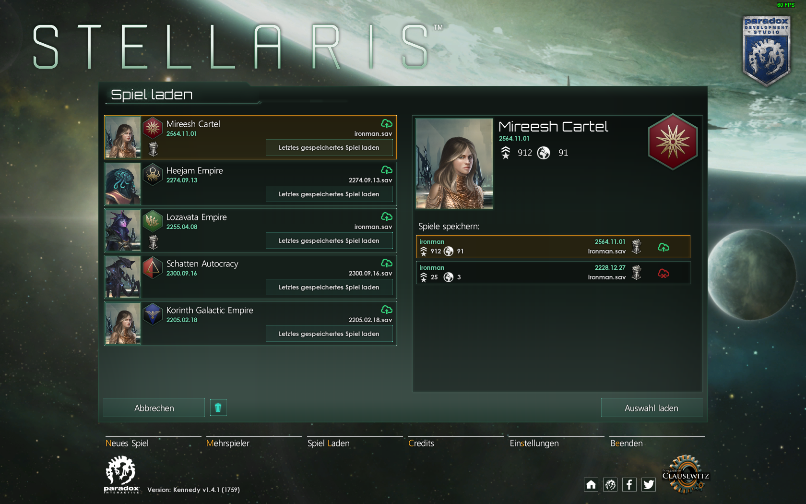Open the Paradox forum icon
Image resolution: width=806 pixels, height=504 pixels.
click(610, 484)
